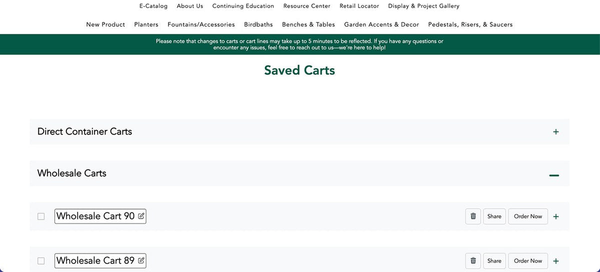The height and width of the screenshot is (272, 600).
Task: Click the Wholesale Cart 90 name field
Action: [x=100, y=216]
